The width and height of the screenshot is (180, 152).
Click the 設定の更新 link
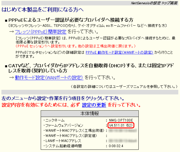click(x=94, y=105)
